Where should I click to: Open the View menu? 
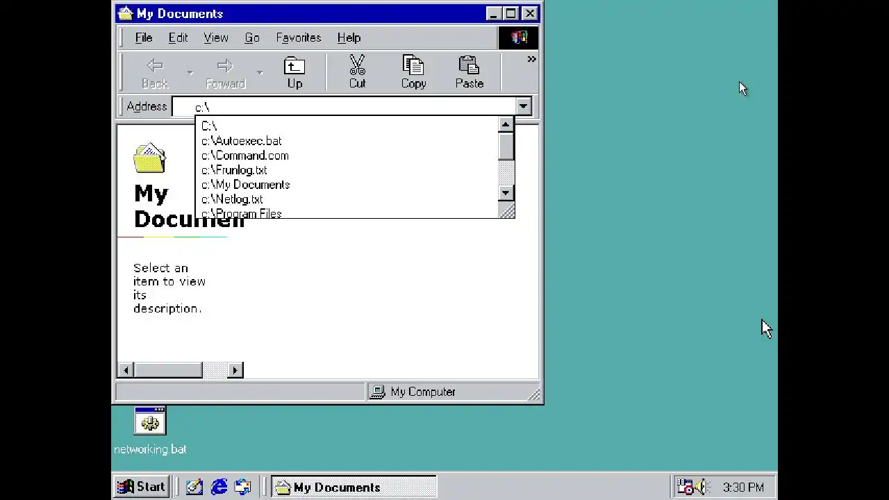(x=215, y=37)
